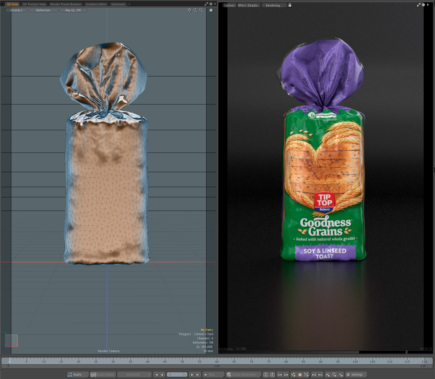Screen dimensions: 435x379
Task: Open the Reflection shading style dropdown
Action: [x=43, y=10]
